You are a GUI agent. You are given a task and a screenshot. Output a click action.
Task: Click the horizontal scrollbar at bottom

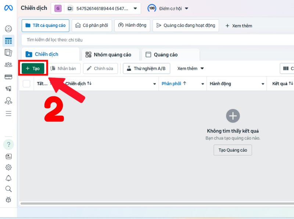157,203
